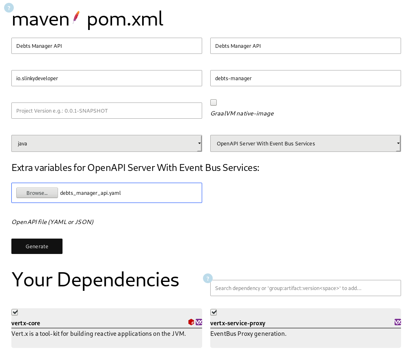Click the help icon beside Your Dependencies
This screenshot has width=412, height=352.
[208, 278]
